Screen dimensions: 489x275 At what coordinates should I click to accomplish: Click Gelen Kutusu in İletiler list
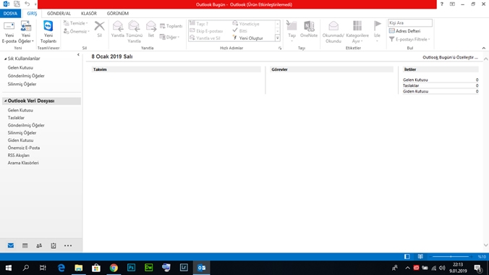415,80
